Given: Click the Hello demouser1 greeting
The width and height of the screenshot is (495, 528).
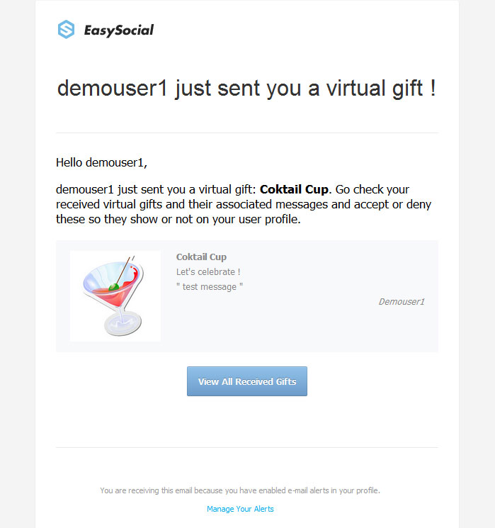Looking at the screenshot, I should pyautogui.click(x=102, y=162).
